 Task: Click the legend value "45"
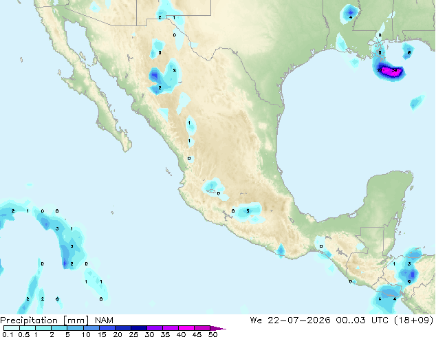coord(197,334)
